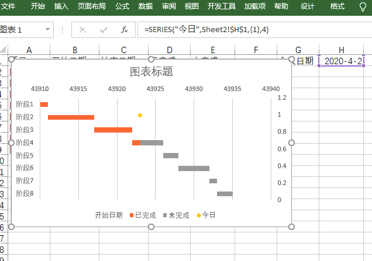
Task: Select column E header
Action: (x=212, y=50)
